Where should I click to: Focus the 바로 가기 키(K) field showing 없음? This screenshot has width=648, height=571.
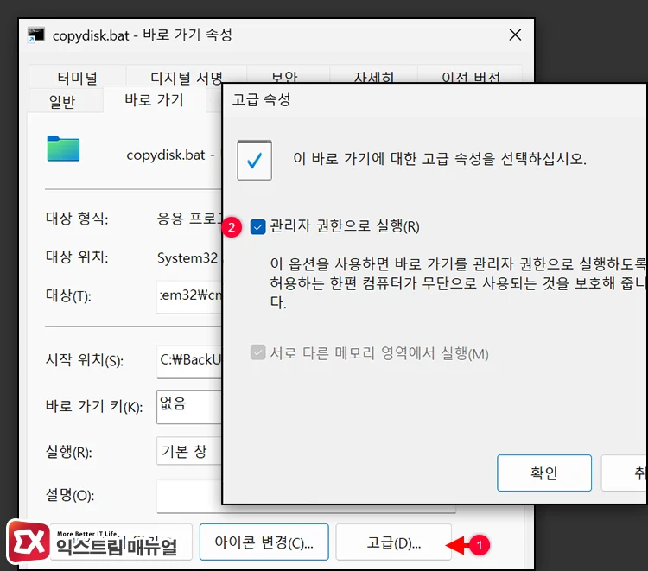(189, 407)
